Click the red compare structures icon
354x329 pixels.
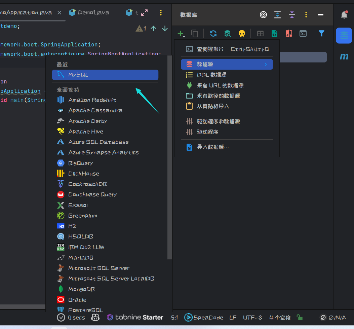coord(289,34)
